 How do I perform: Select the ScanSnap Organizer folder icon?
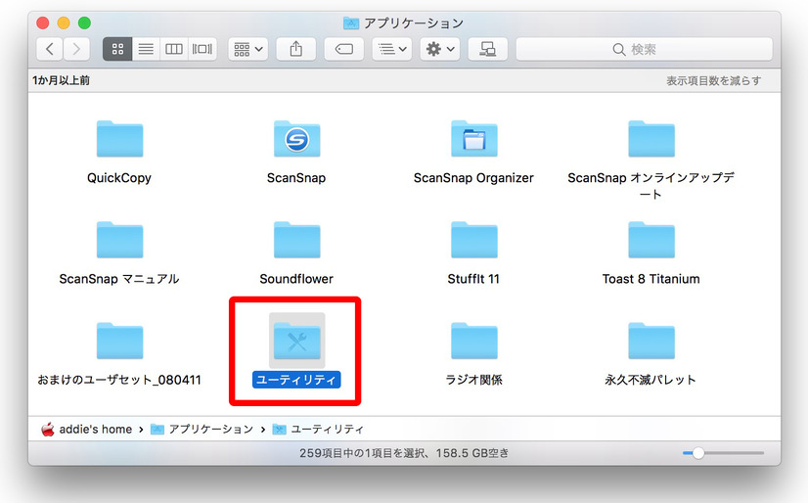[x=474, y=139]
